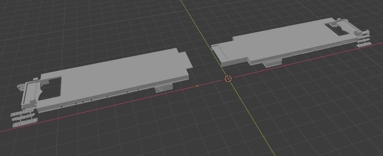The height and width of the screenshot is (156, 383).
Task: Click the red-white 3D cursor
Action: (228, 79)
